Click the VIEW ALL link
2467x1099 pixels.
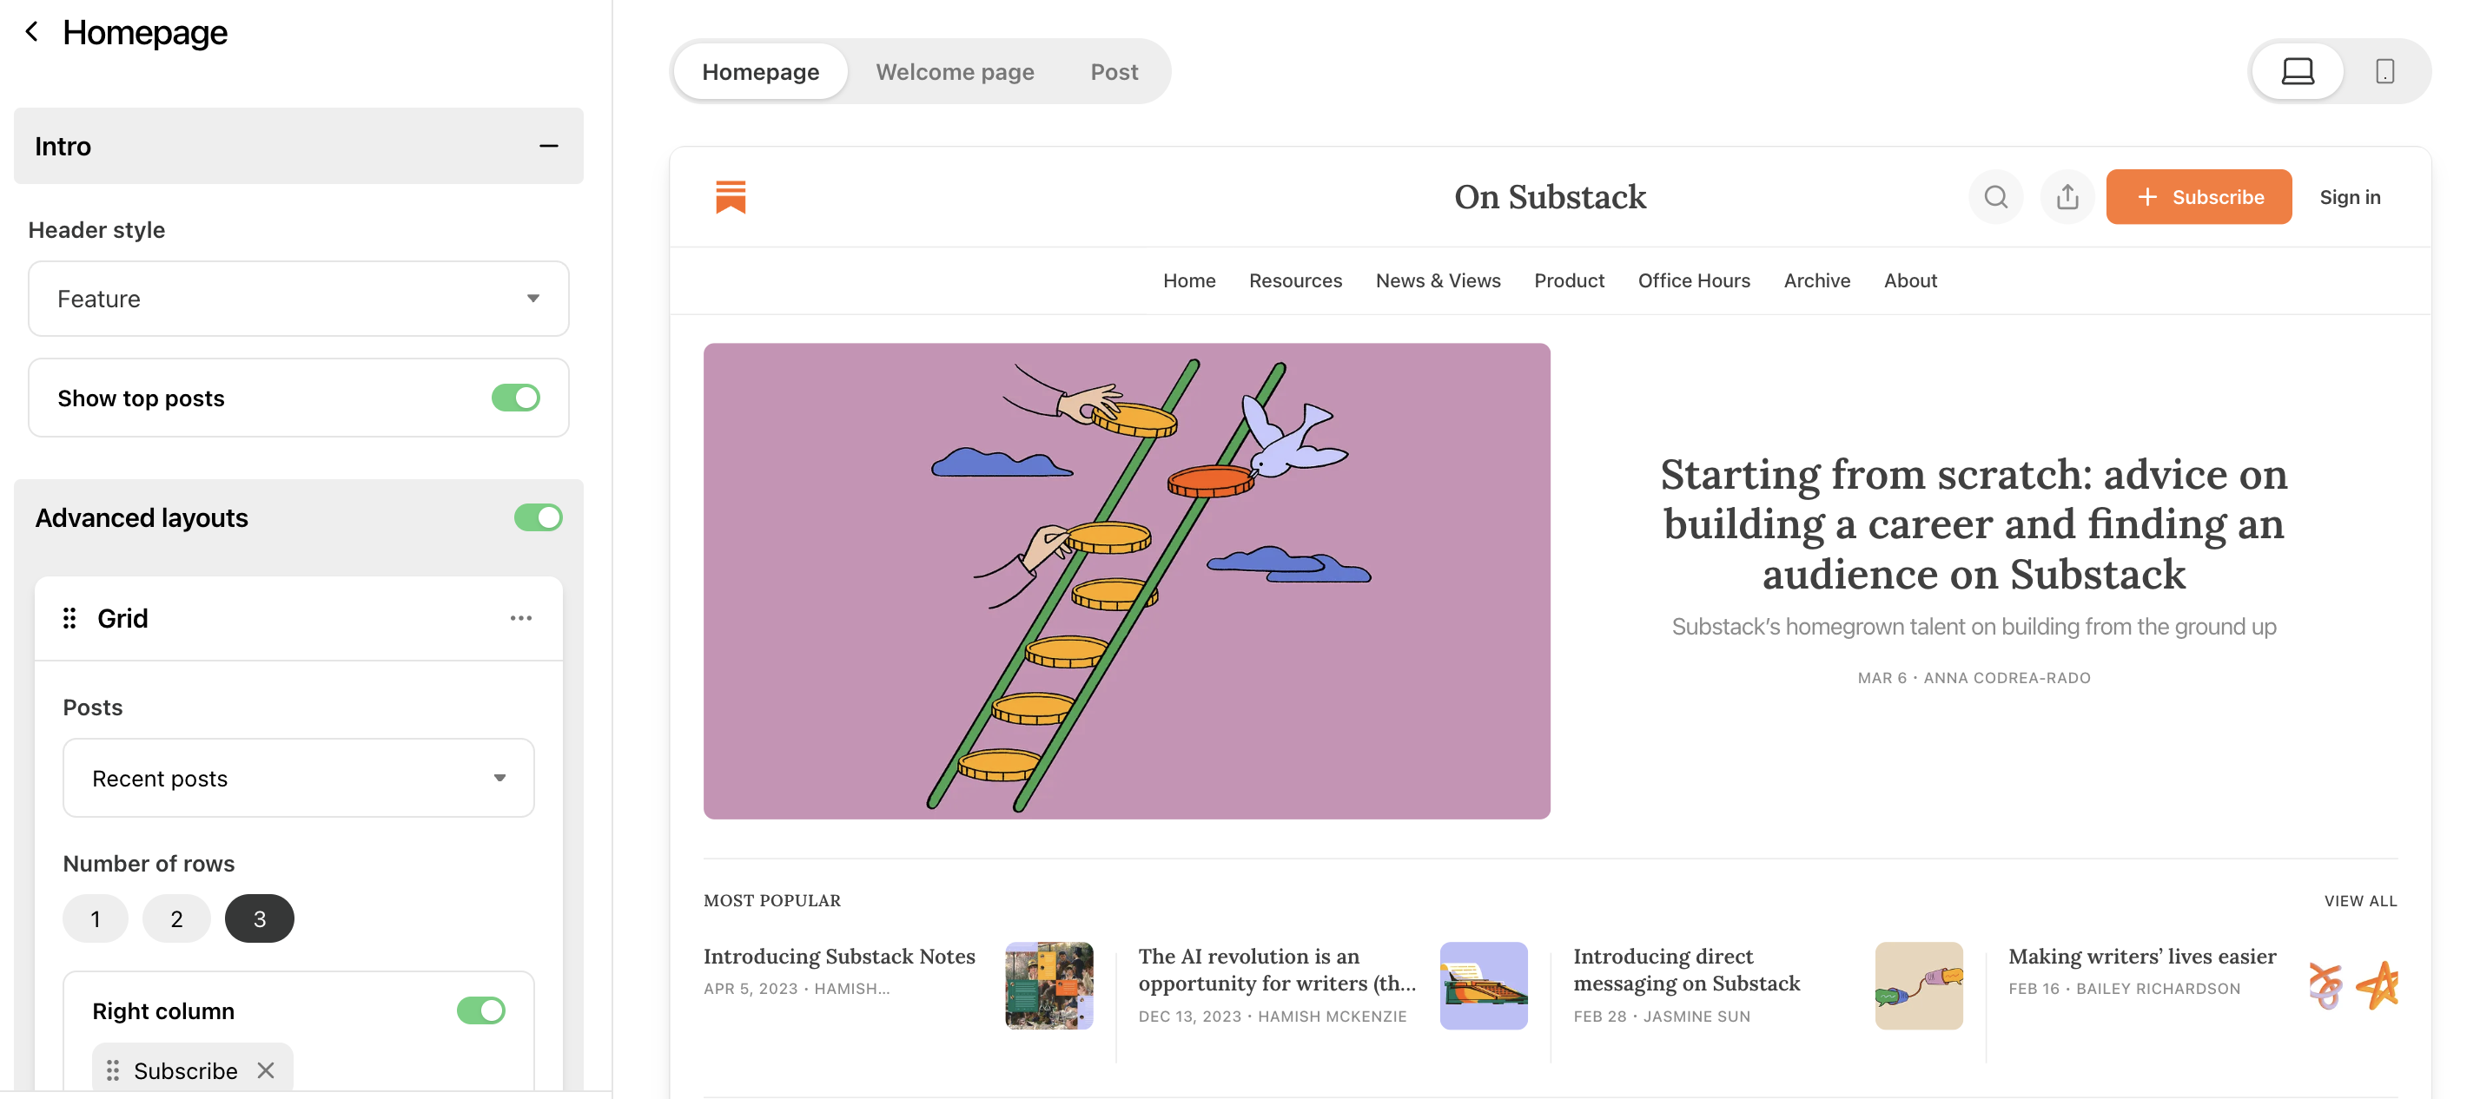2360,900
